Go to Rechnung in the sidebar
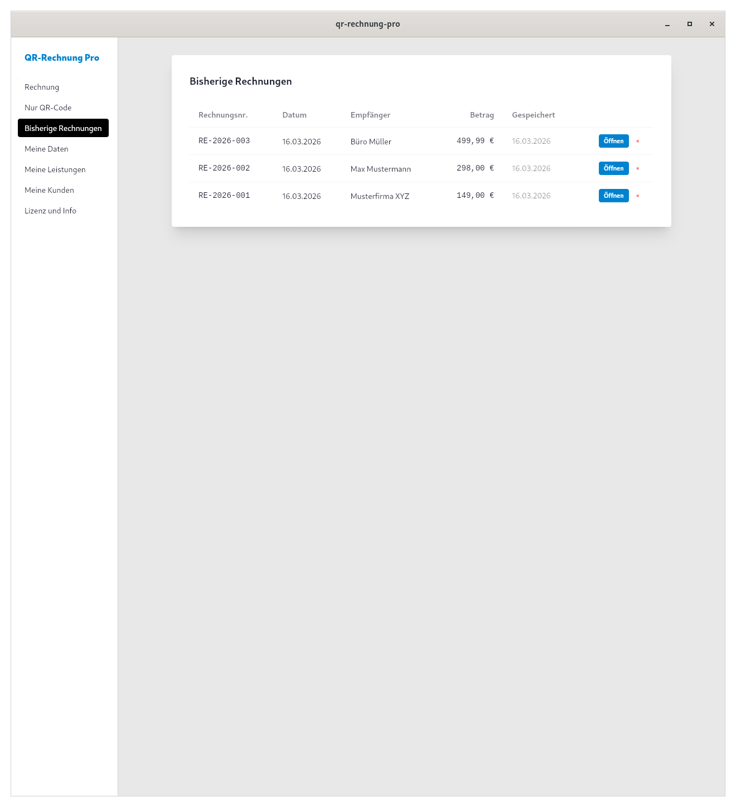 pos(42,87)
